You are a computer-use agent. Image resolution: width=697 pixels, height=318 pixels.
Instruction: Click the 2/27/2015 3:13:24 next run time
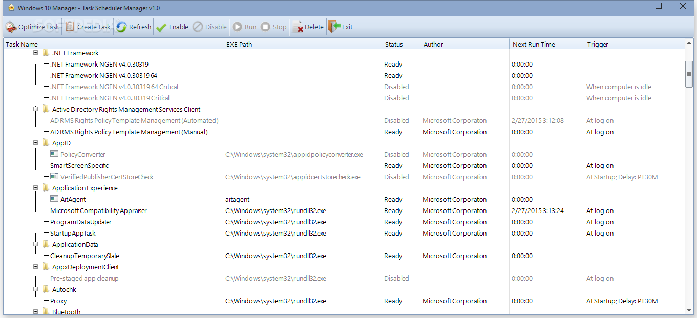[x=537, y=210]
